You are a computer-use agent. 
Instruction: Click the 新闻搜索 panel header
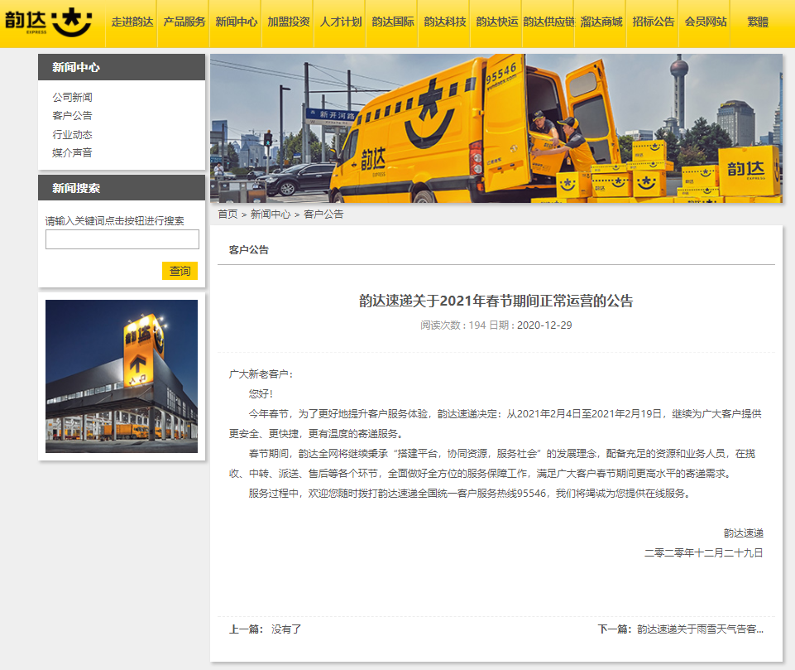122,188
